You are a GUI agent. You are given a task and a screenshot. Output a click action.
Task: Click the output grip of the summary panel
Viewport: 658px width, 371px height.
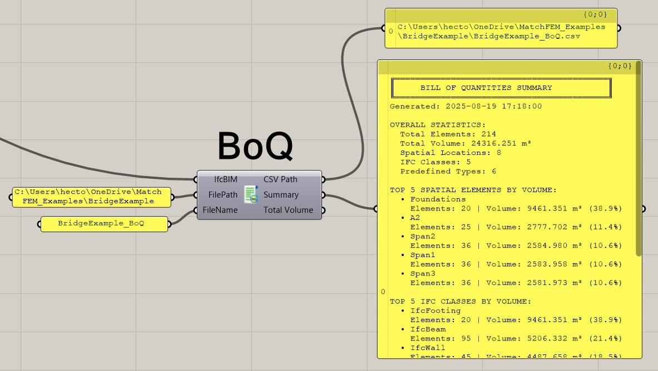(644, 209)
